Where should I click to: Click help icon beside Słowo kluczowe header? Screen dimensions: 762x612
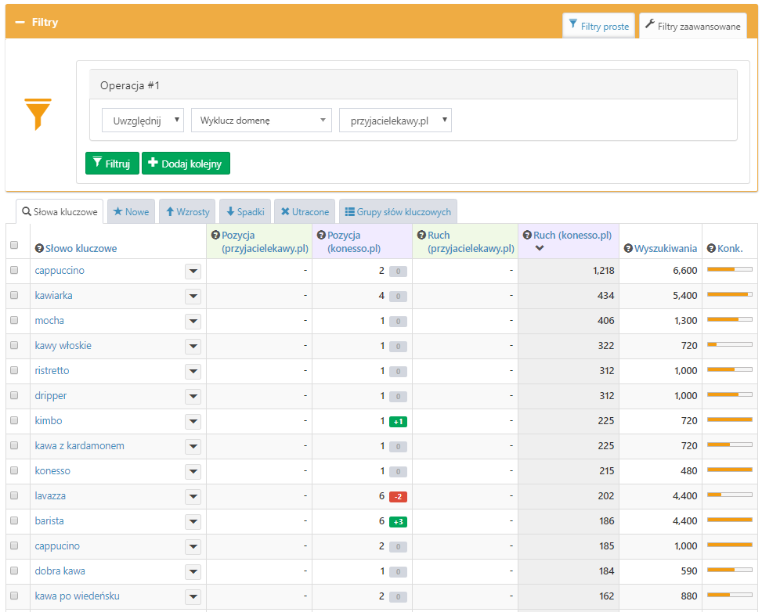pyautogui.click(x=39, y=249)
